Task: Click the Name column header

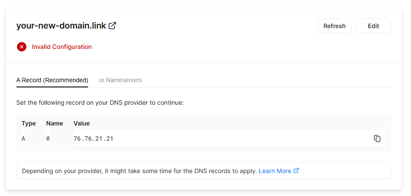Action: 55,123
